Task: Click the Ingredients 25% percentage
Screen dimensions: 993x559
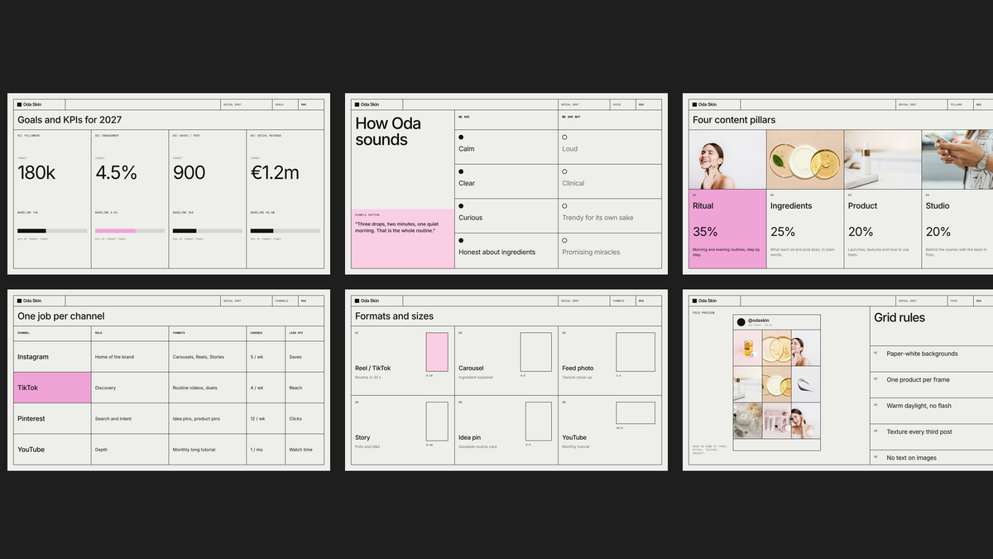Action: 783,232
